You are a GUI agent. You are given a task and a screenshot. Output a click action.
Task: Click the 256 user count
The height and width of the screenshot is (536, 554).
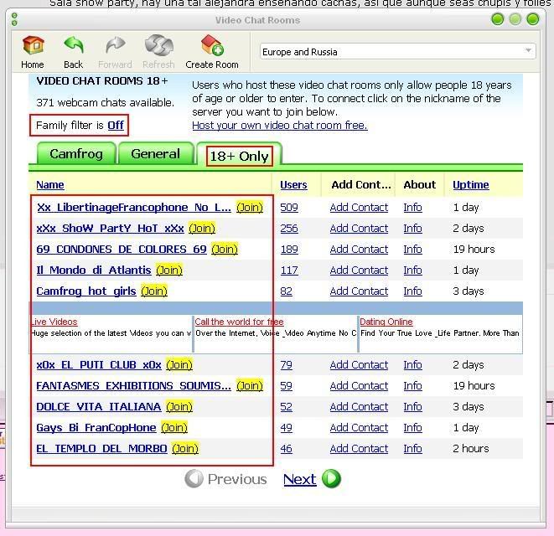pos(289,228)
